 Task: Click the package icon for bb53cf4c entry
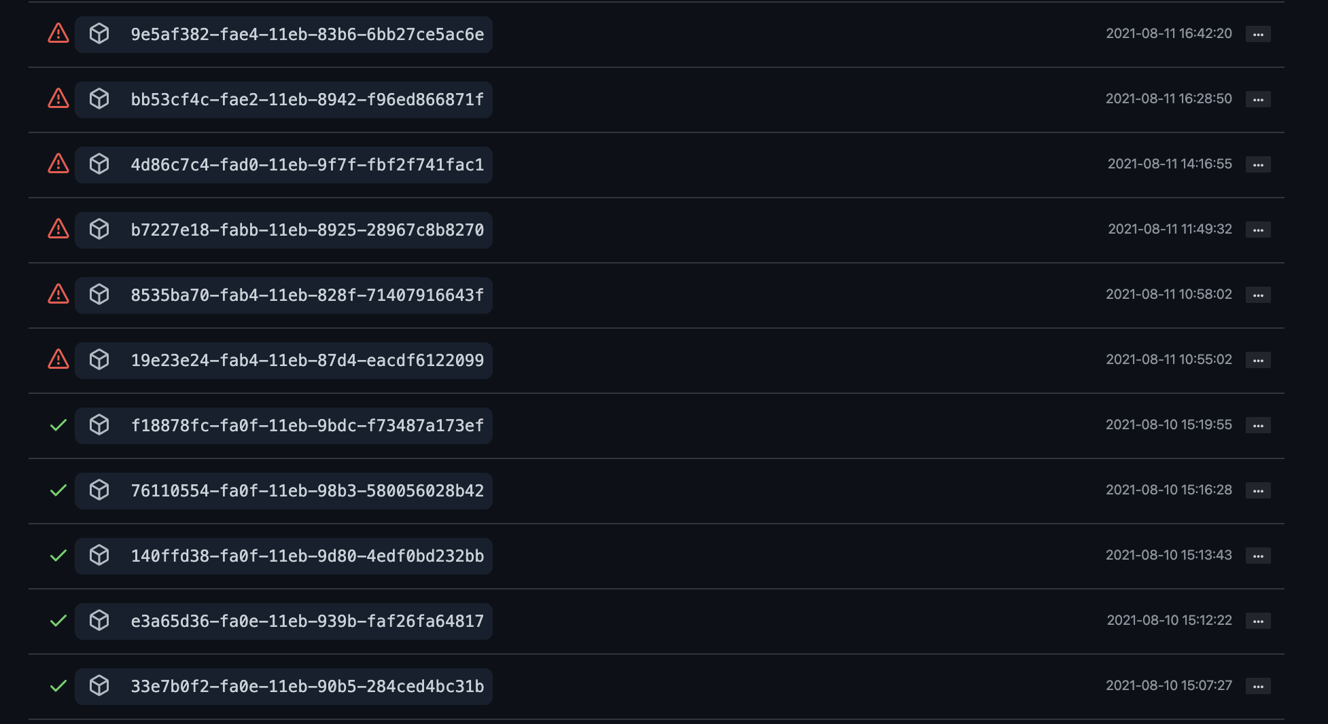point(101,98)
